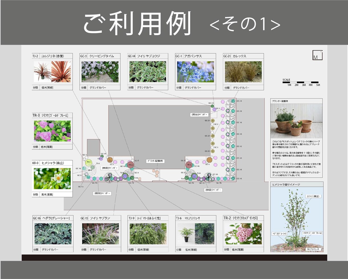Open the カレックス grass photo
Viewport: 348px width, 279px height.
(243, 72)
